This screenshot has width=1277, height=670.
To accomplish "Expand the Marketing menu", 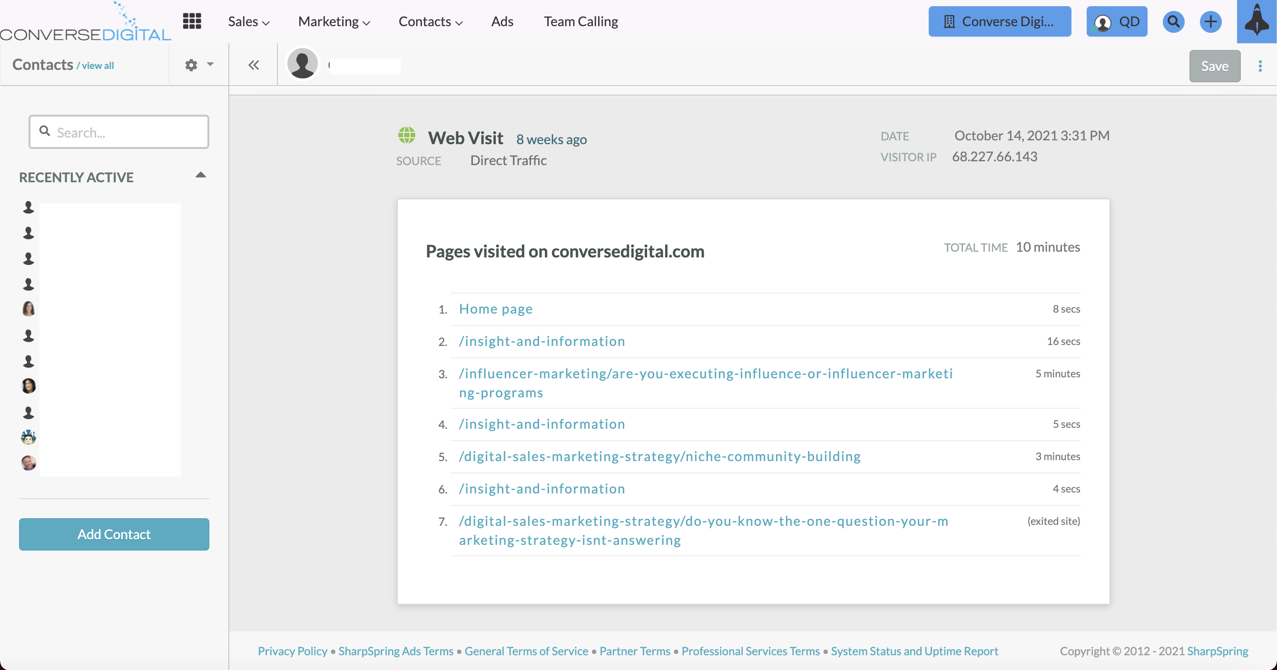I will click(x=334, y=21).
